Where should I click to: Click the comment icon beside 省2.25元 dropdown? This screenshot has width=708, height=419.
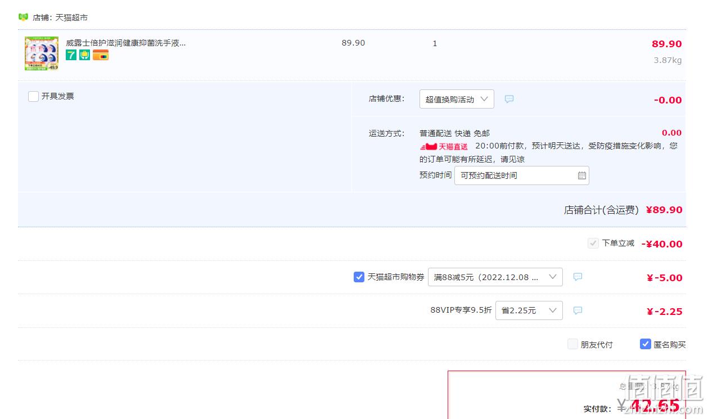[578, 310]
